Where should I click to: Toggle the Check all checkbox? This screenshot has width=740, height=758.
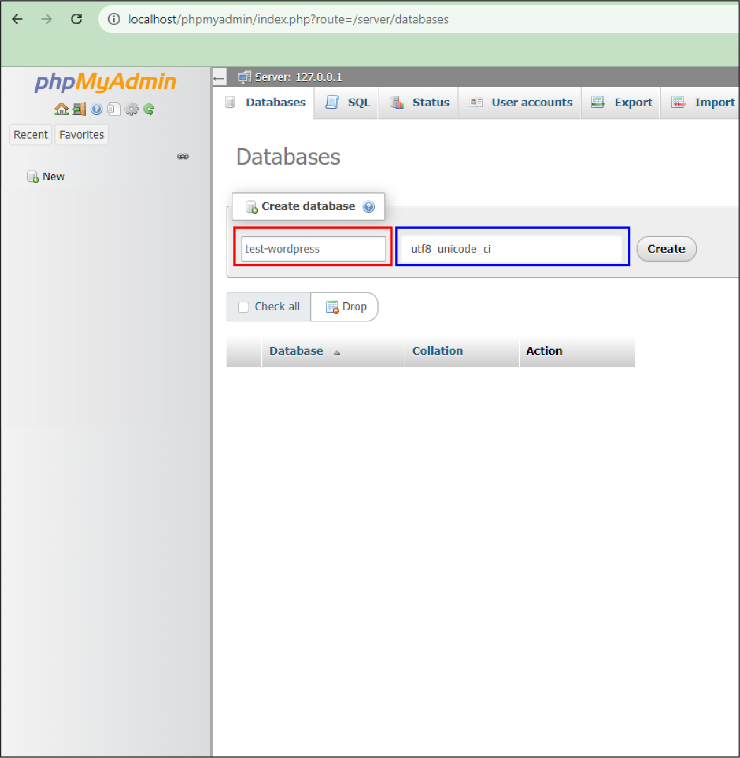pyautogui.click(x=244, y=307)
